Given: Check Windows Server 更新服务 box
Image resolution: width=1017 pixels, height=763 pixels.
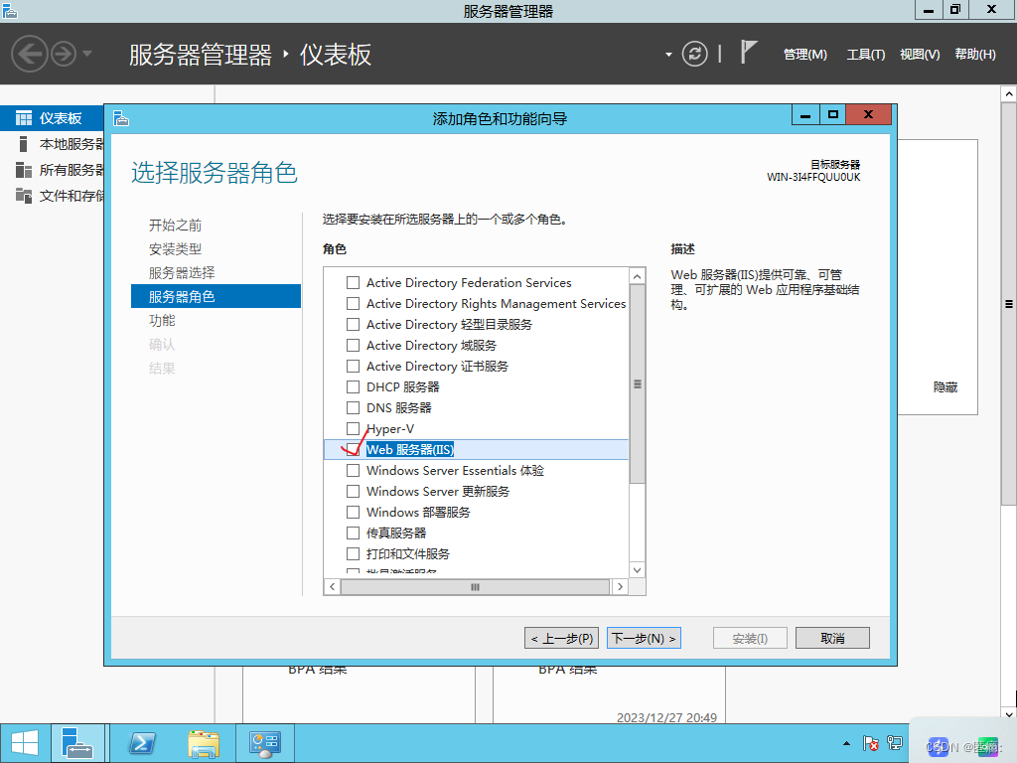Looking at the screenshot, I should (353, 491).
